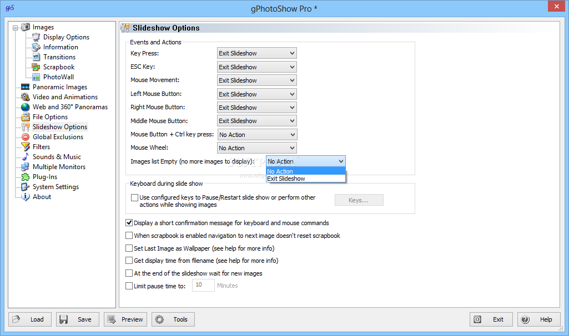Click the Preview button

click(125, 319)
